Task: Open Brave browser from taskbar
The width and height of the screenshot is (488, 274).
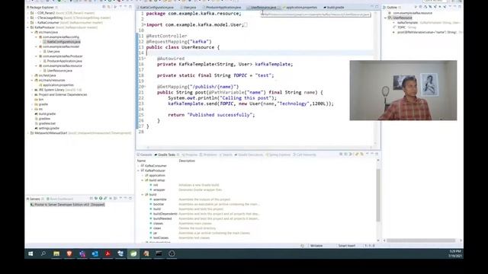Action: tap(69, 253)
